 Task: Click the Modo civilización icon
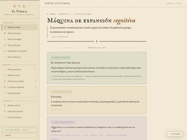(5, 57)
